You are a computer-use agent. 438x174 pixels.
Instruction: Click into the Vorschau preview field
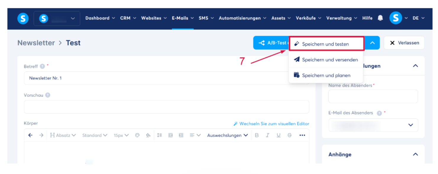(167, 107)
